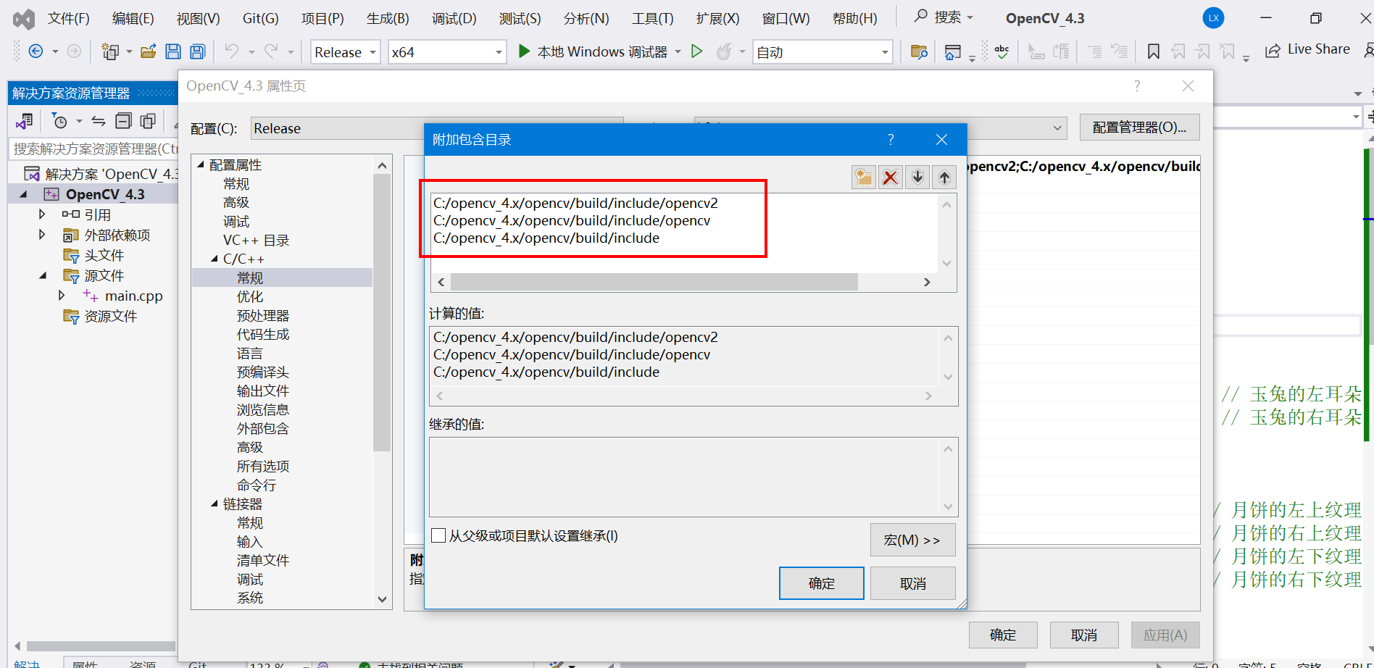Click 头文件 folder in Solution Explorer
The height and width of the screenshot is (668, 1374).
pos(104,255)
